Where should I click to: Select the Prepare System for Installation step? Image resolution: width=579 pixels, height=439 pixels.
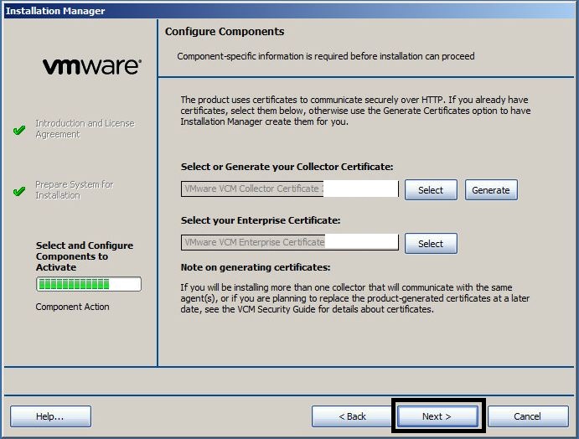coord(74,190)
